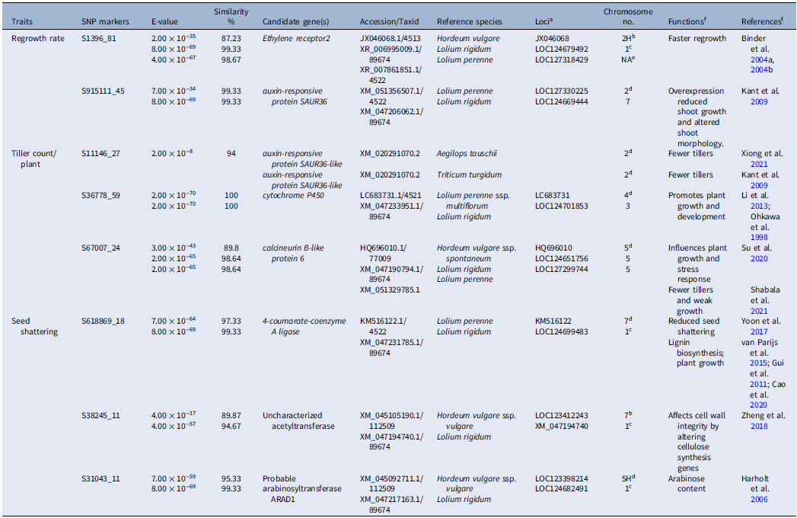This screenshot has height=518, width=797.
Task: Click the Tiller count/plant trait label
Action: coord(34,158)
